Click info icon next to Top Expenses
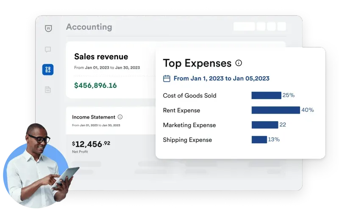Image resolution: width=339 pixels, height=211 pixels. click(x=239, y=63)
